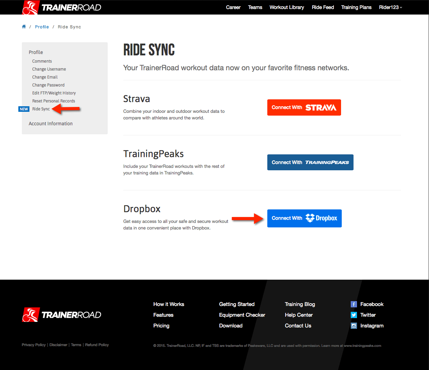Image resolution: width=429 pixels, height=370 pixels.
Task: Click Connect With Dropbox button
Action: pos(304,218)
